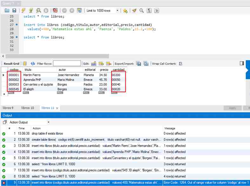Close the 'libros 11' tab with its x

click(x=57, y=108)
